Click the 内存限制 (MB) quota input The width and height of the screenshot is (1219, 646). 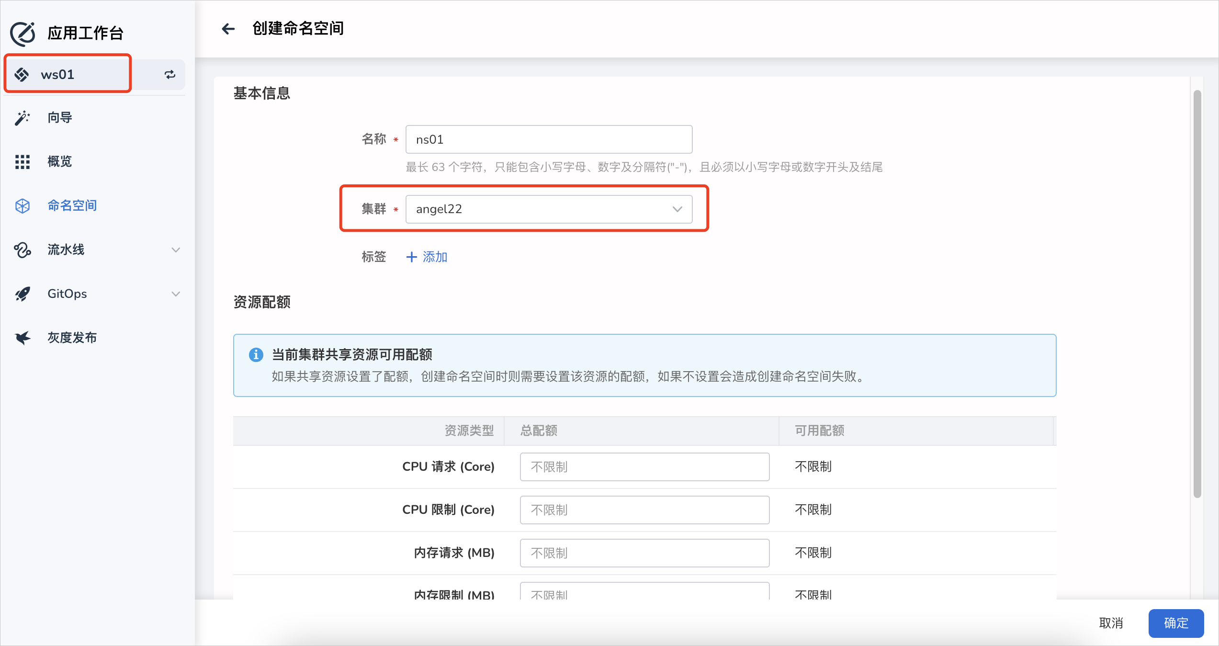coord(644,592)
